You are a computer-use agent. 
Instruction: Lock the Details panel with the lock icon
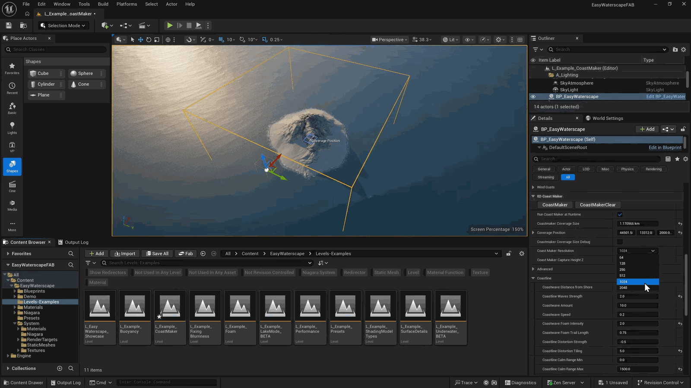683,129
